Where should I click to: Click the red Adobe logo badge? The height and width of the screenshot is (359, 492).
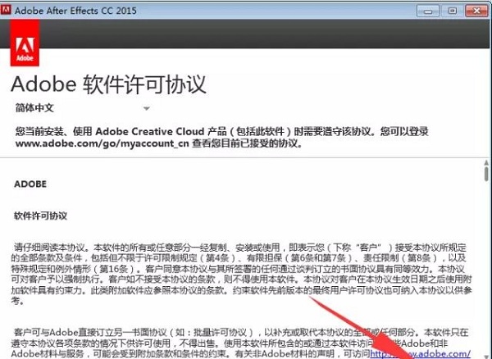pyautogui.click(x=25, y=43)
